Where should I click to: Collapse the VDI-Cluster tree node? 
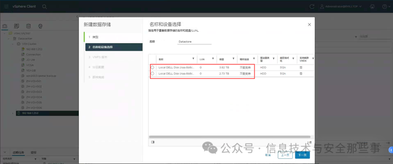coord(13,44)
